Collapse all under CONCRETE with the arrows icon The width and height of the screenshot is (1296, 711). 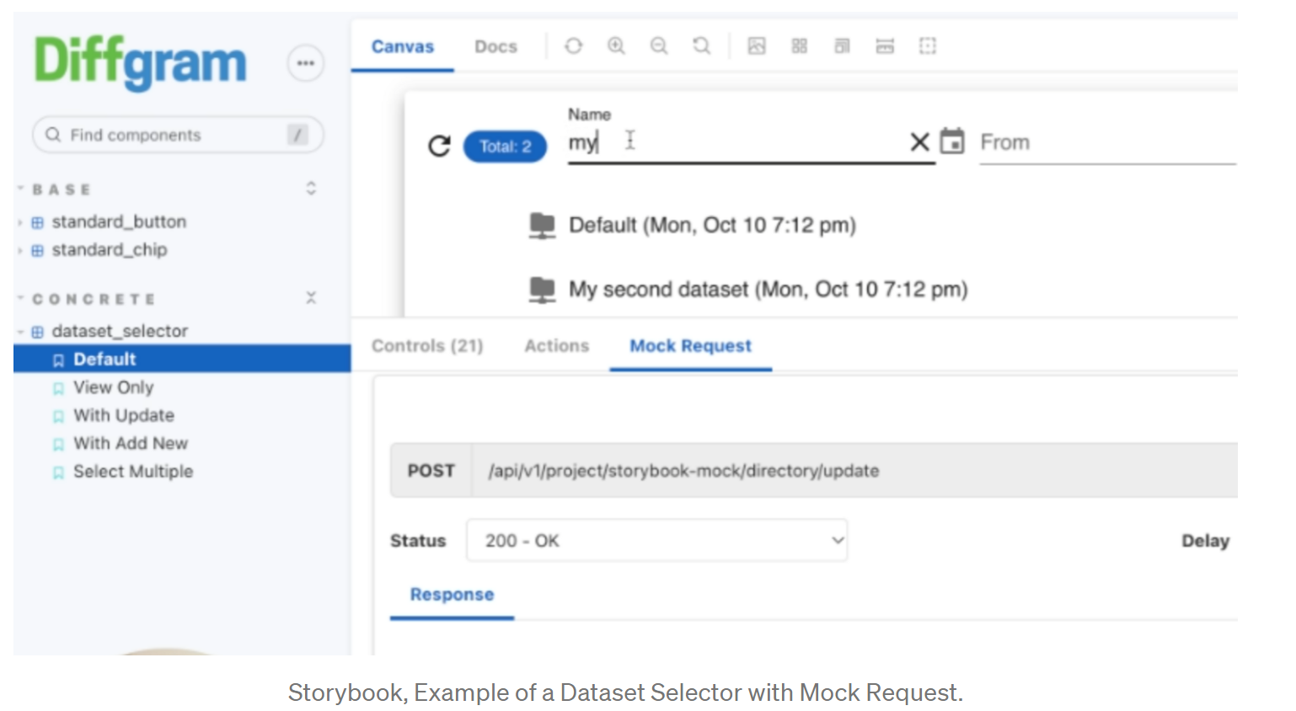(x=311, y=297)
